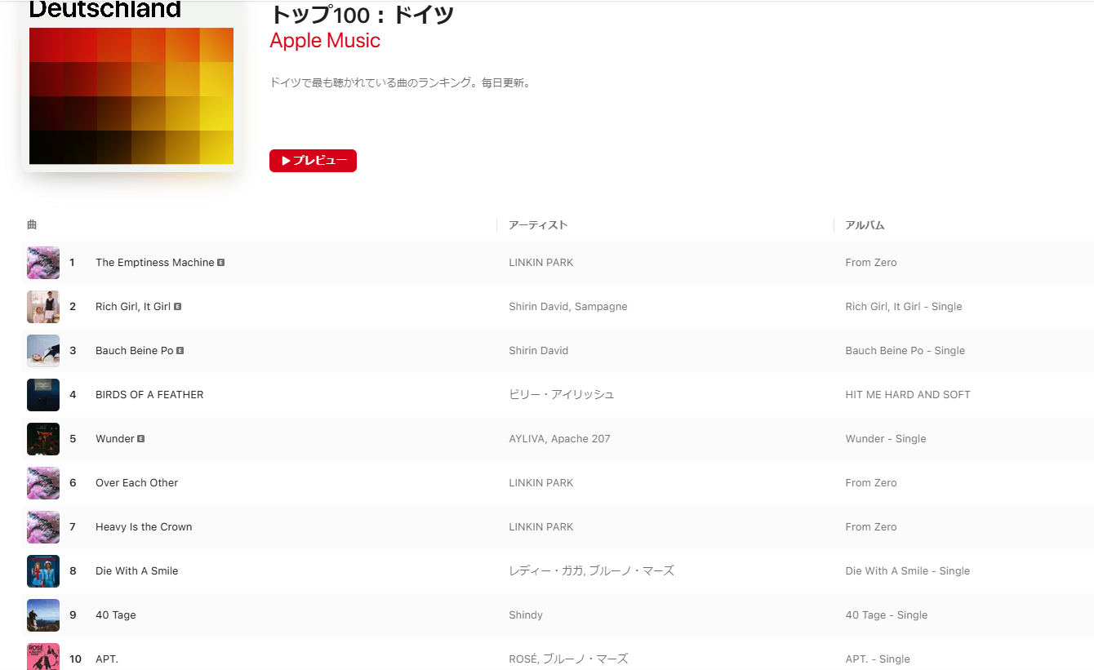Image resolution: width=1094 pixels, height=670 pixels.
Task: Click BIRDS OF A FEATHER artwork thumbnail
Action: 43,395
